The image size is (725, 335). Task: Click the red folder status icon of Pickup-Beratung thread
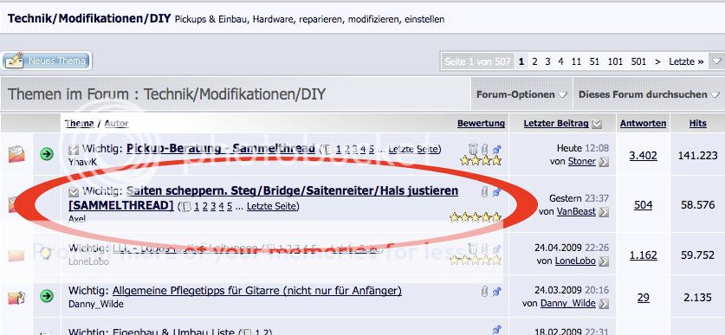tap(16, 154)
